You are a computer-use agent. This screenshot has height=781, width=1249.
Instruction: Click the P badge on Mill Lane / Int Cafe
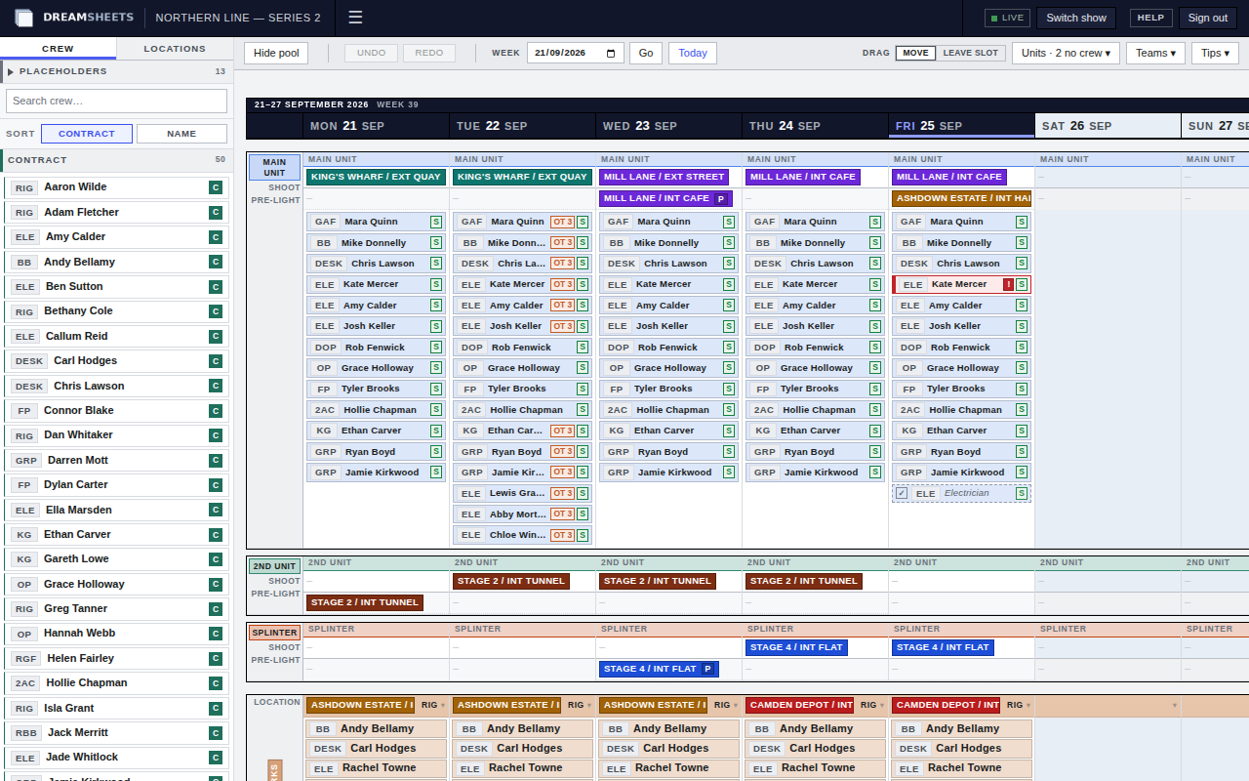(x=721, y=198)
